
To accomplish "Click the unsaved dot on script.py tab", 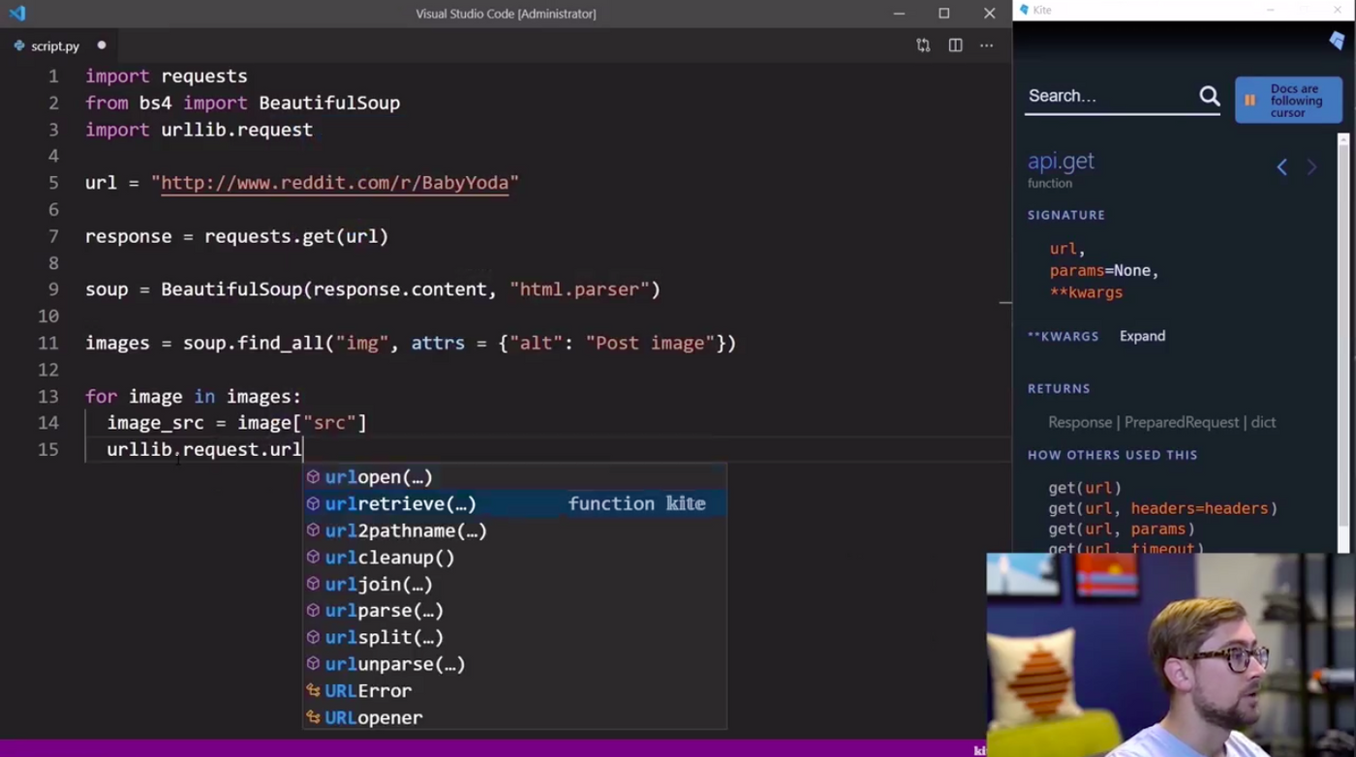I will (x=102, y=45).
